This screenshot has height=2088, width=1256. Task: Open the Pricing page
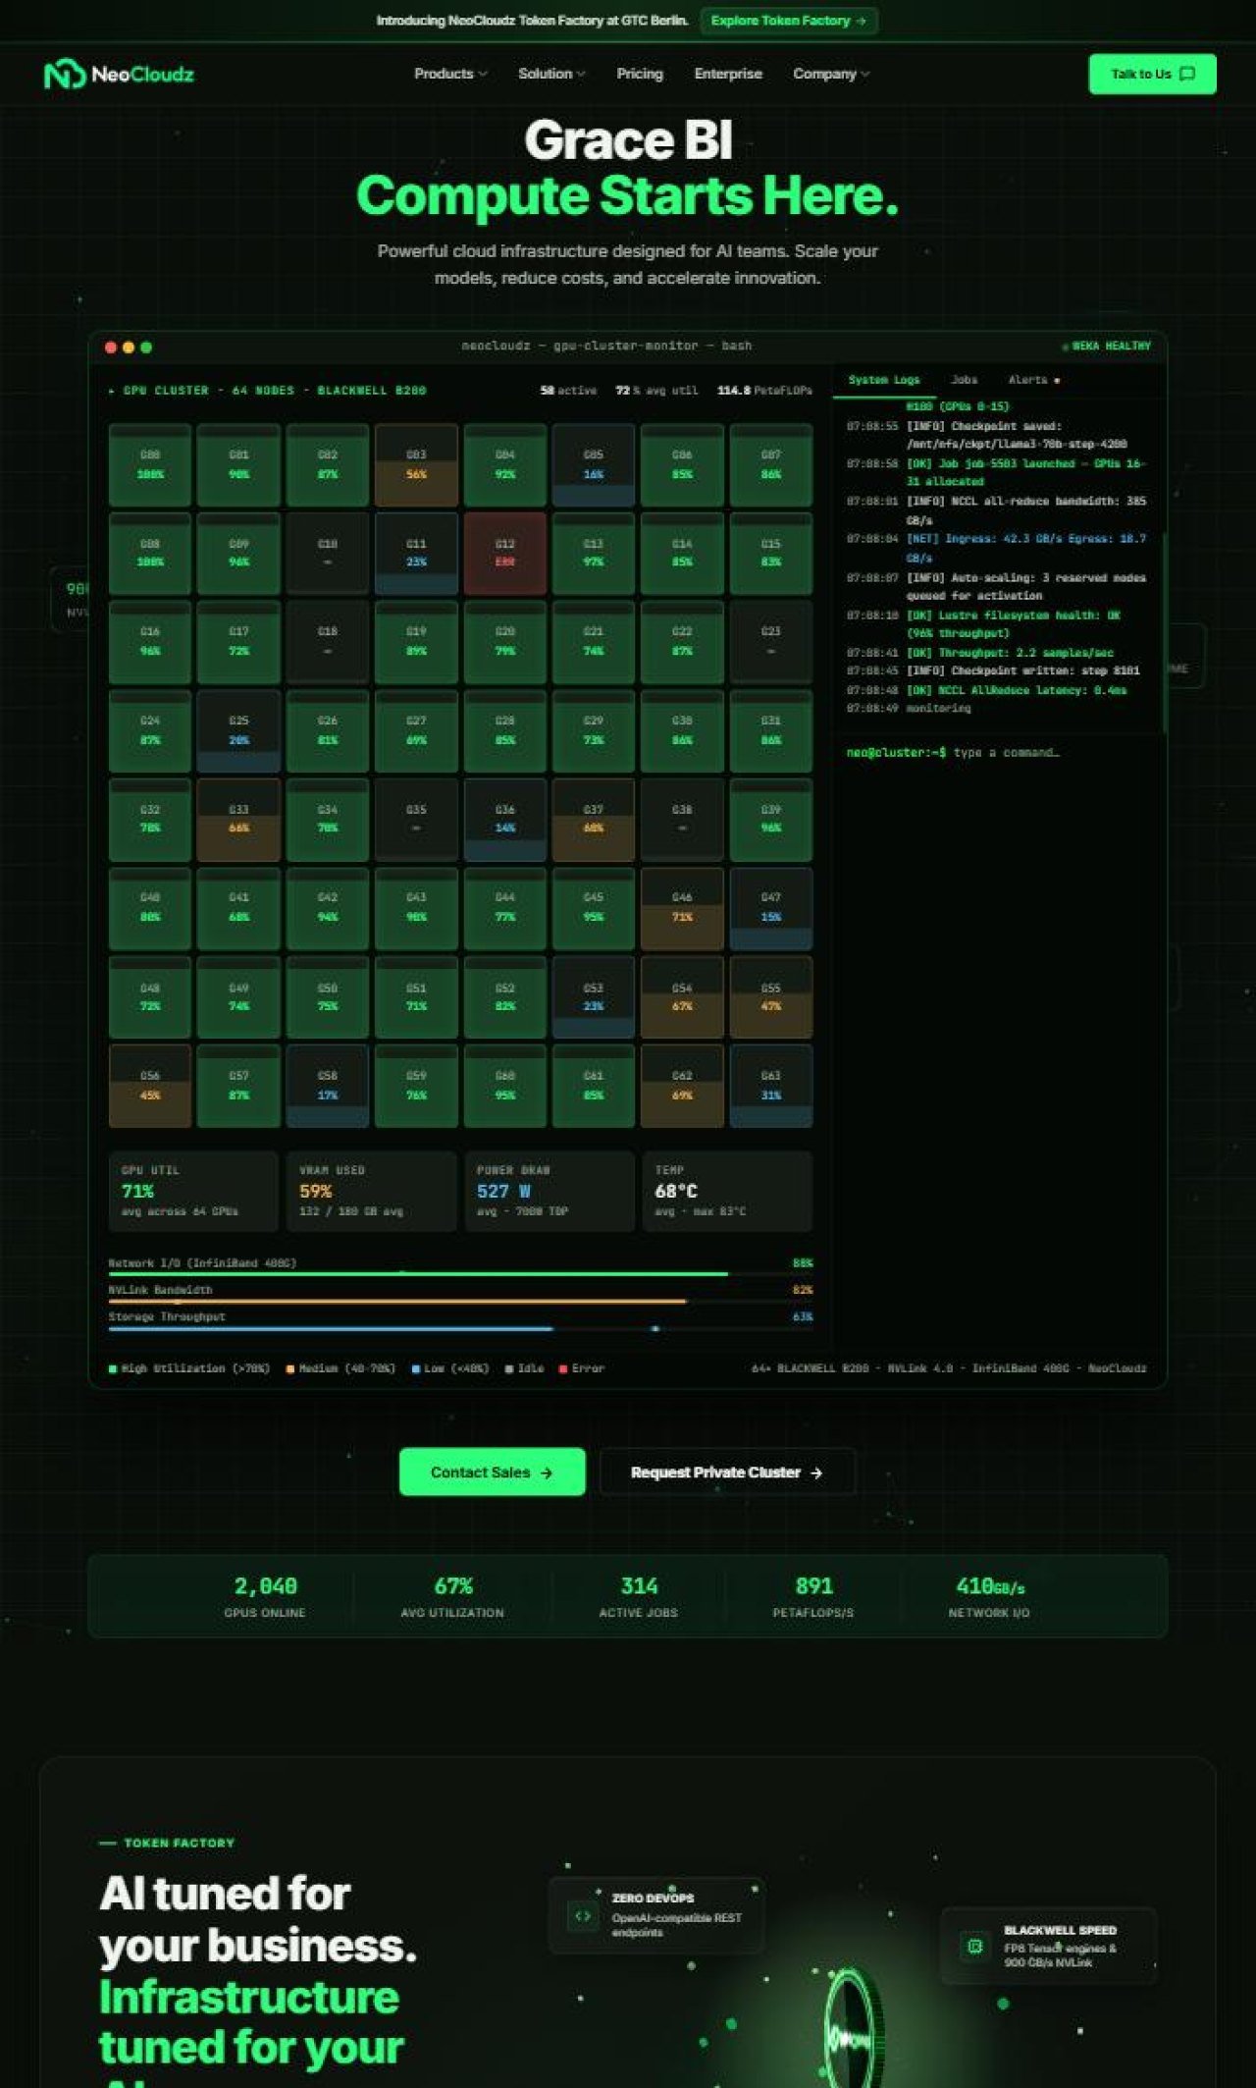640,74
